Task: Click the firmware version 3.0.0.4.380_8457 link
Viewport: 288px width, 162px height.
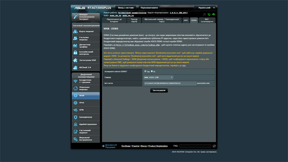Action: (x=178, y=13)
